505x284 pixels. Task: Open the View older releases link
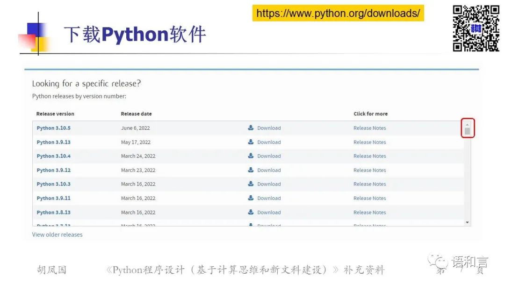[58, 234]
